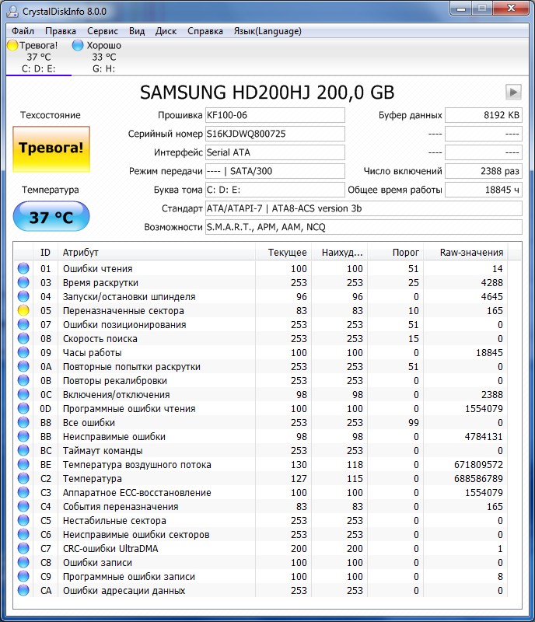Viewport: 535px width, 622px height.
Task: Click status orb for Таймаут команды
Action: [x=23, y=450]
